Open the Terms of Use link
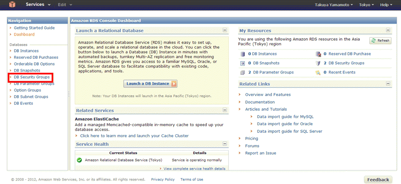401x184 pixels. [192, 179]
